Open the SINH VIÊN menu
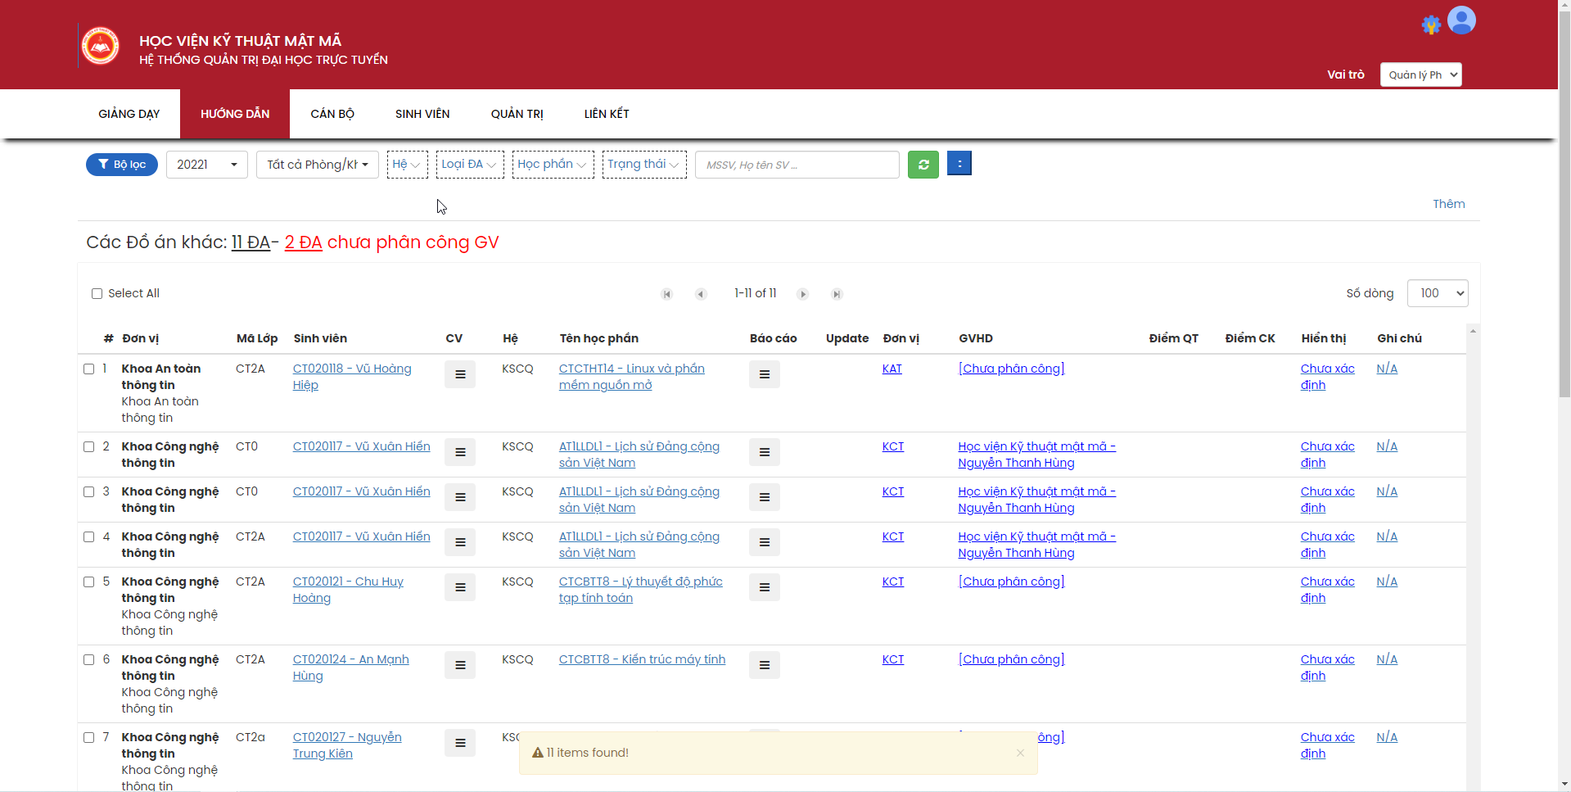 tap(422, 114)
